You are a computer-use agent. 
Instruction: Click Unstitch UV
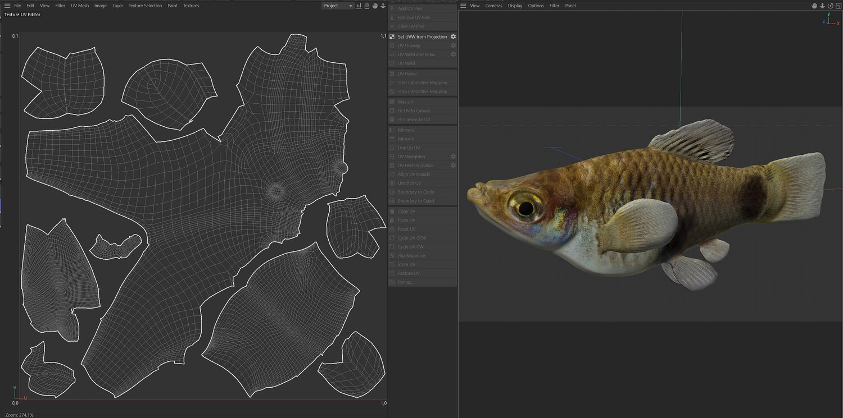pyautogui.click(x=422, y=183)
